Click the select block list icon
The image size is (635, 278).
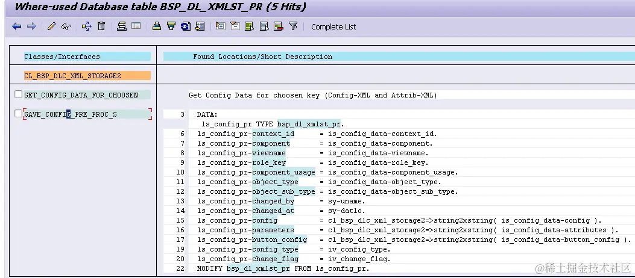tap(264, 26)
